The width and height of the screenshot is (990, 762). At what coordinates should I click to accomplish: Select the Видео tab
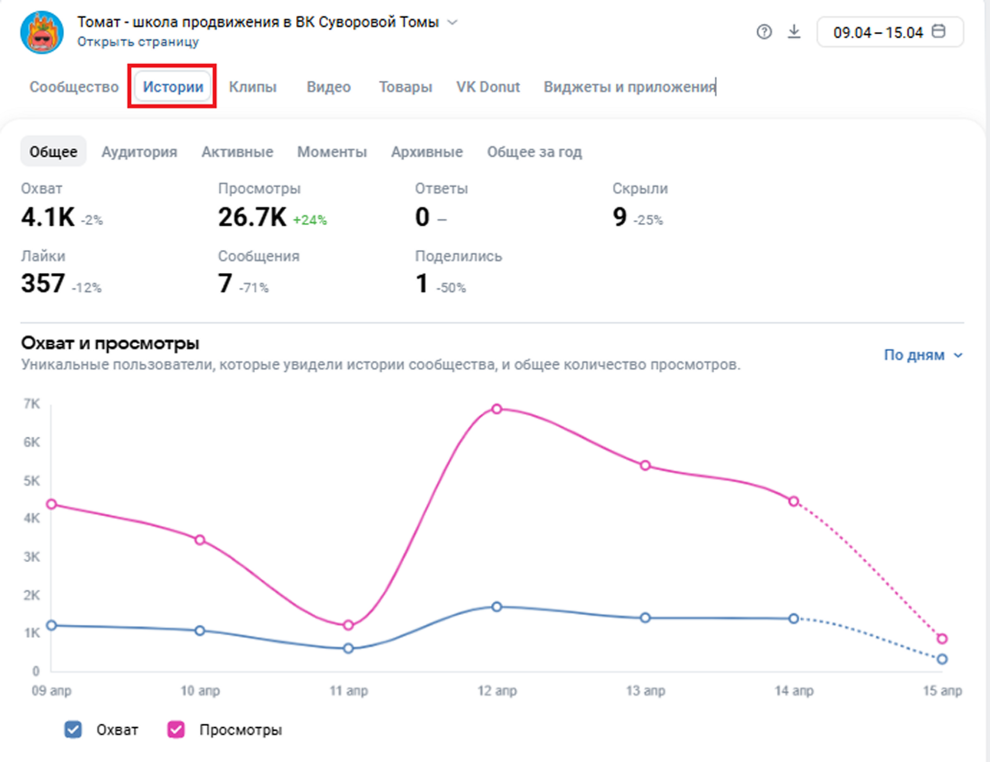tap(328, 87)
